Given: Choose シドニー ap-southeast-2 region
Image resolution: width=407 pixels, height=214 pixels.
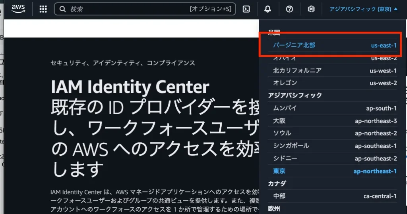Looking at the screenshot, I should [x=335, y=159].
